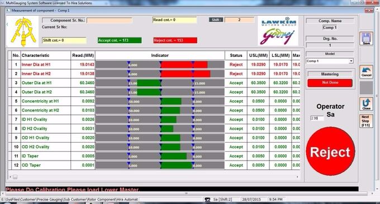Select the ID H2 Ovality row label
This screenshot has height=204, width=380.
point(34,129)
